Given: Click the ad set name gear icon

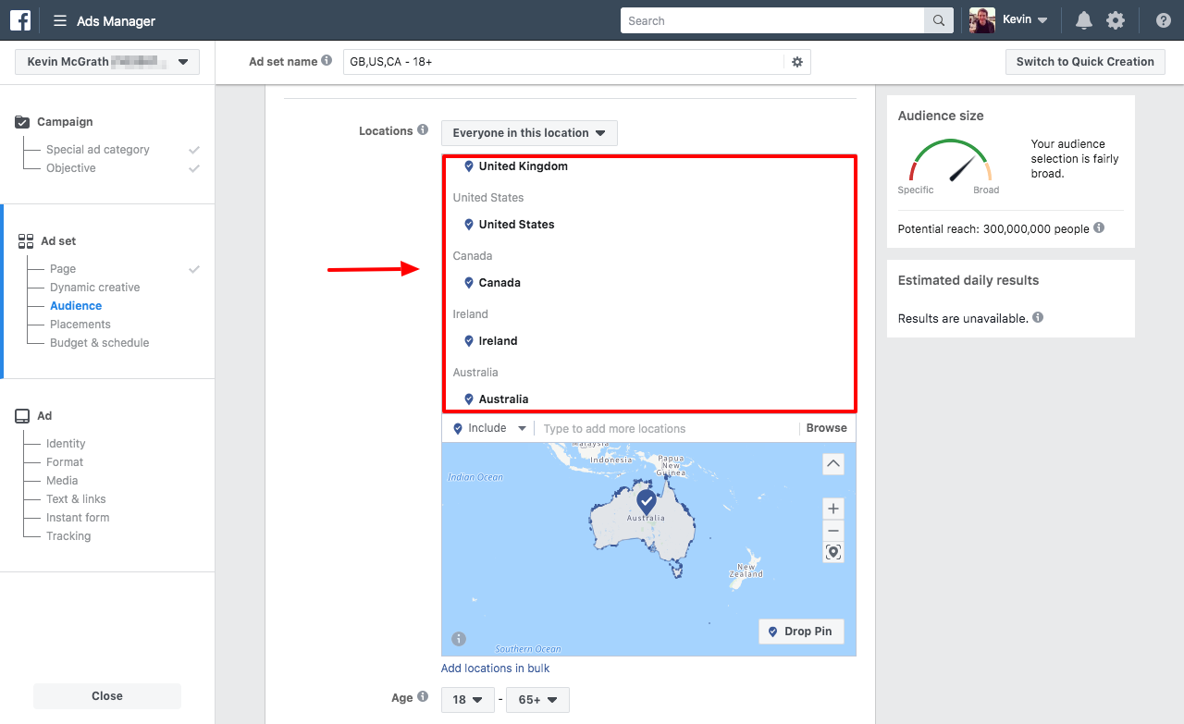Looking at the screenshot, I should click(797, 62).
